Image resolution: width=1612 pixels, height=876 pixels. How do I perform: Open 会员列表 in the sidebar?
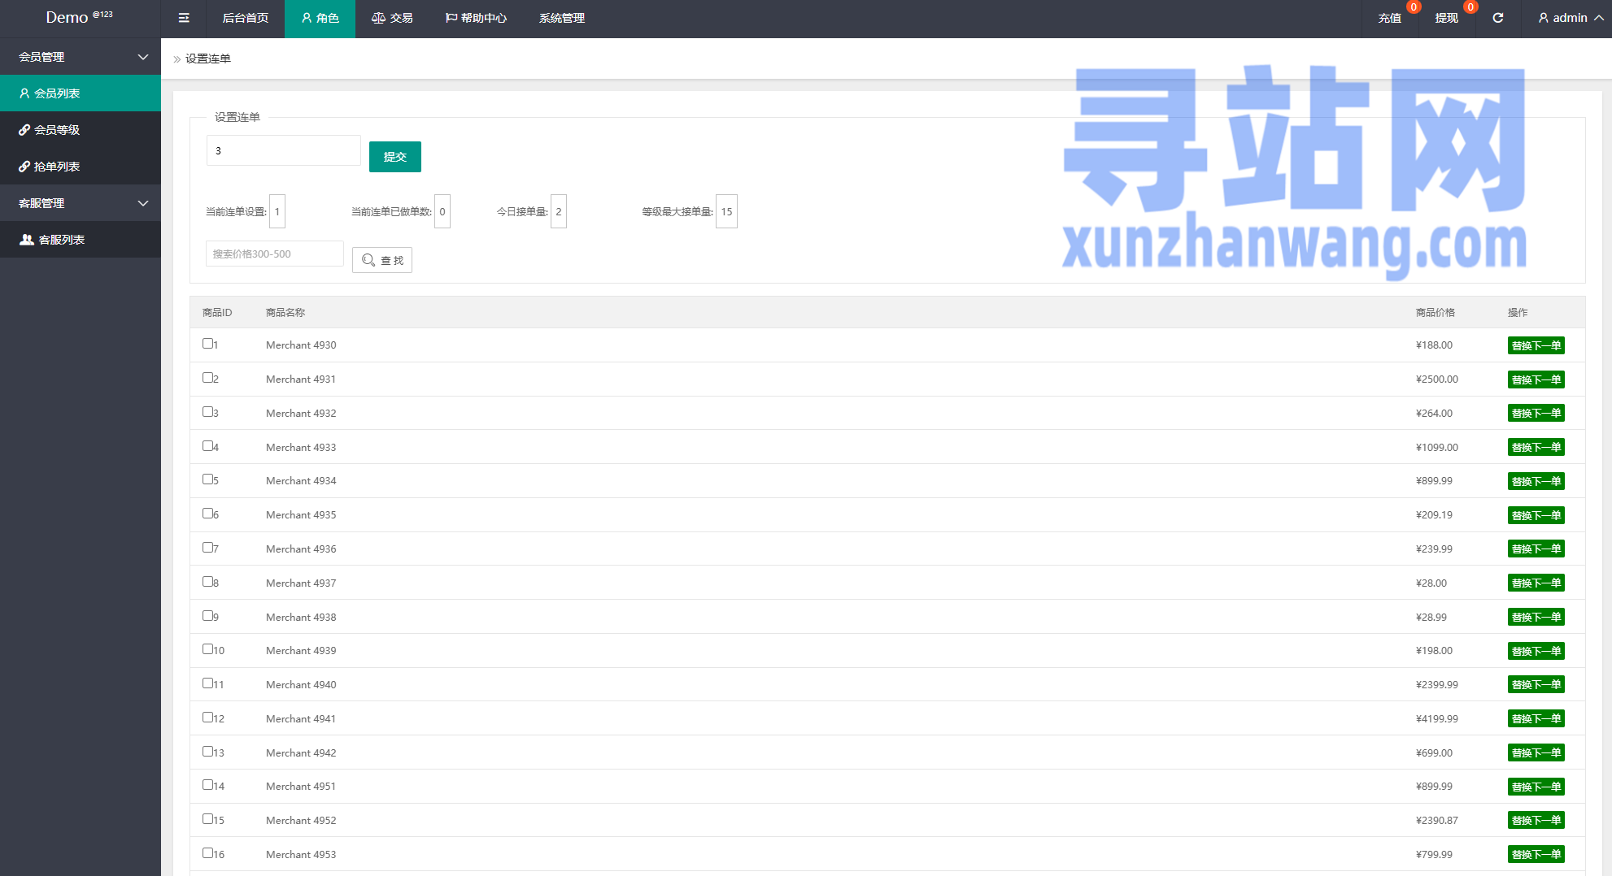(x=56, y=93)
